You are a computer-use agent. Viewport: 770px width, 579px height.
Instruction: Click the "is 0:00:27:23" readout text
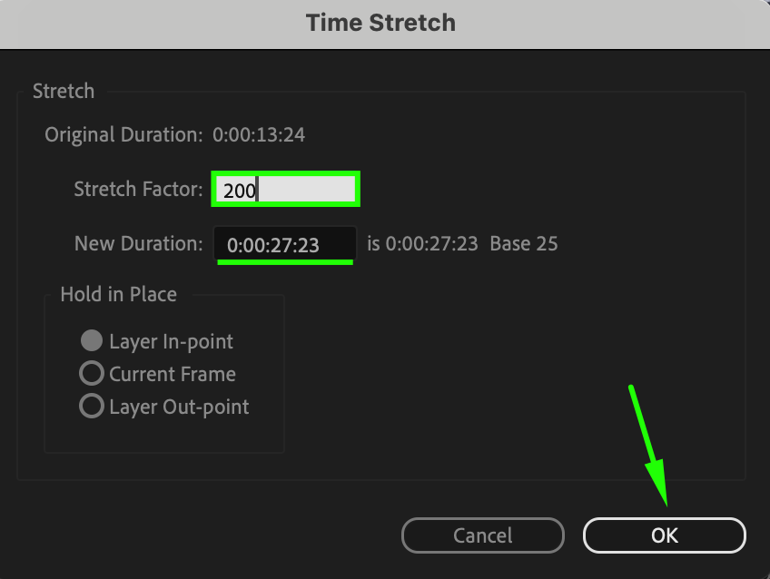point(422,243)
